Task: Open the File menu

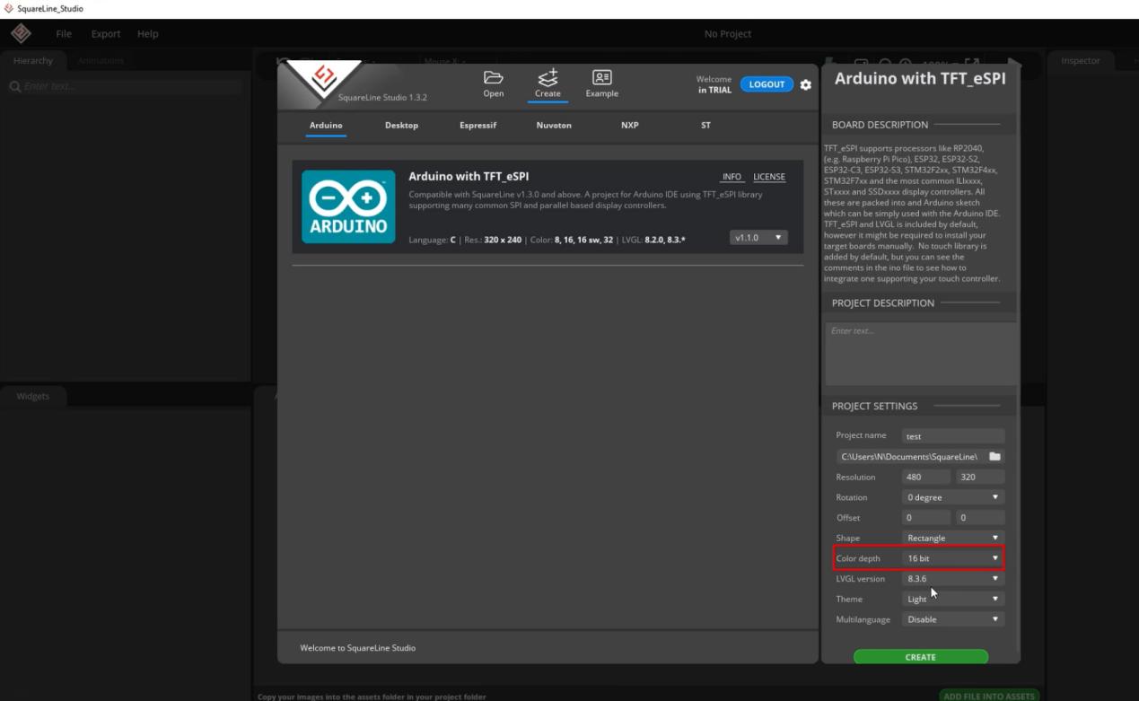Action: 64,34
